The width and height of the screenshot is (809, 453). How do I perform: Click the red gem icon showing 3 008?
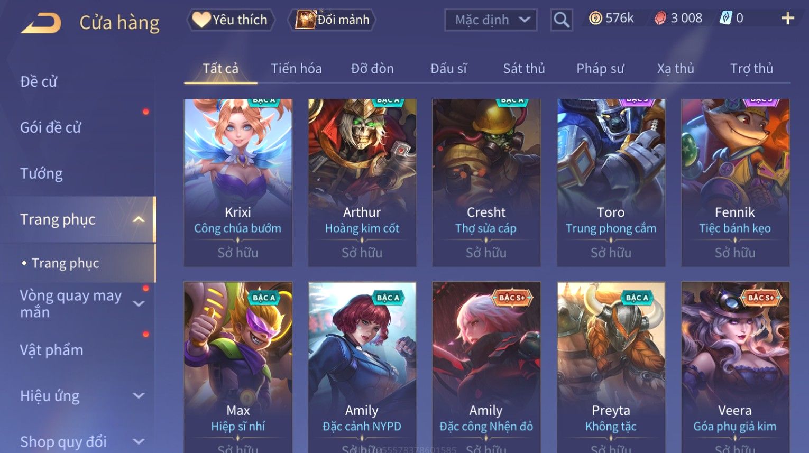click(x=660, y=19)
